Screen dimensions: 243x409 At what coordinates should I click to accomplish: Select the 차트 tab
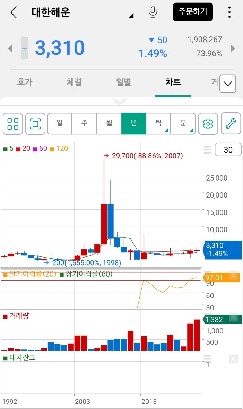173,82
